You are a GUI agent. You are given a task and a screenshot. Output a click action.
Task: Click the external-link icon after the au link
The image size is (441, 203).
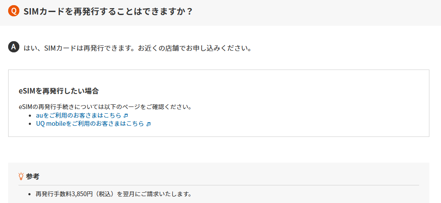pyautogui.click(x=126, y=116)
